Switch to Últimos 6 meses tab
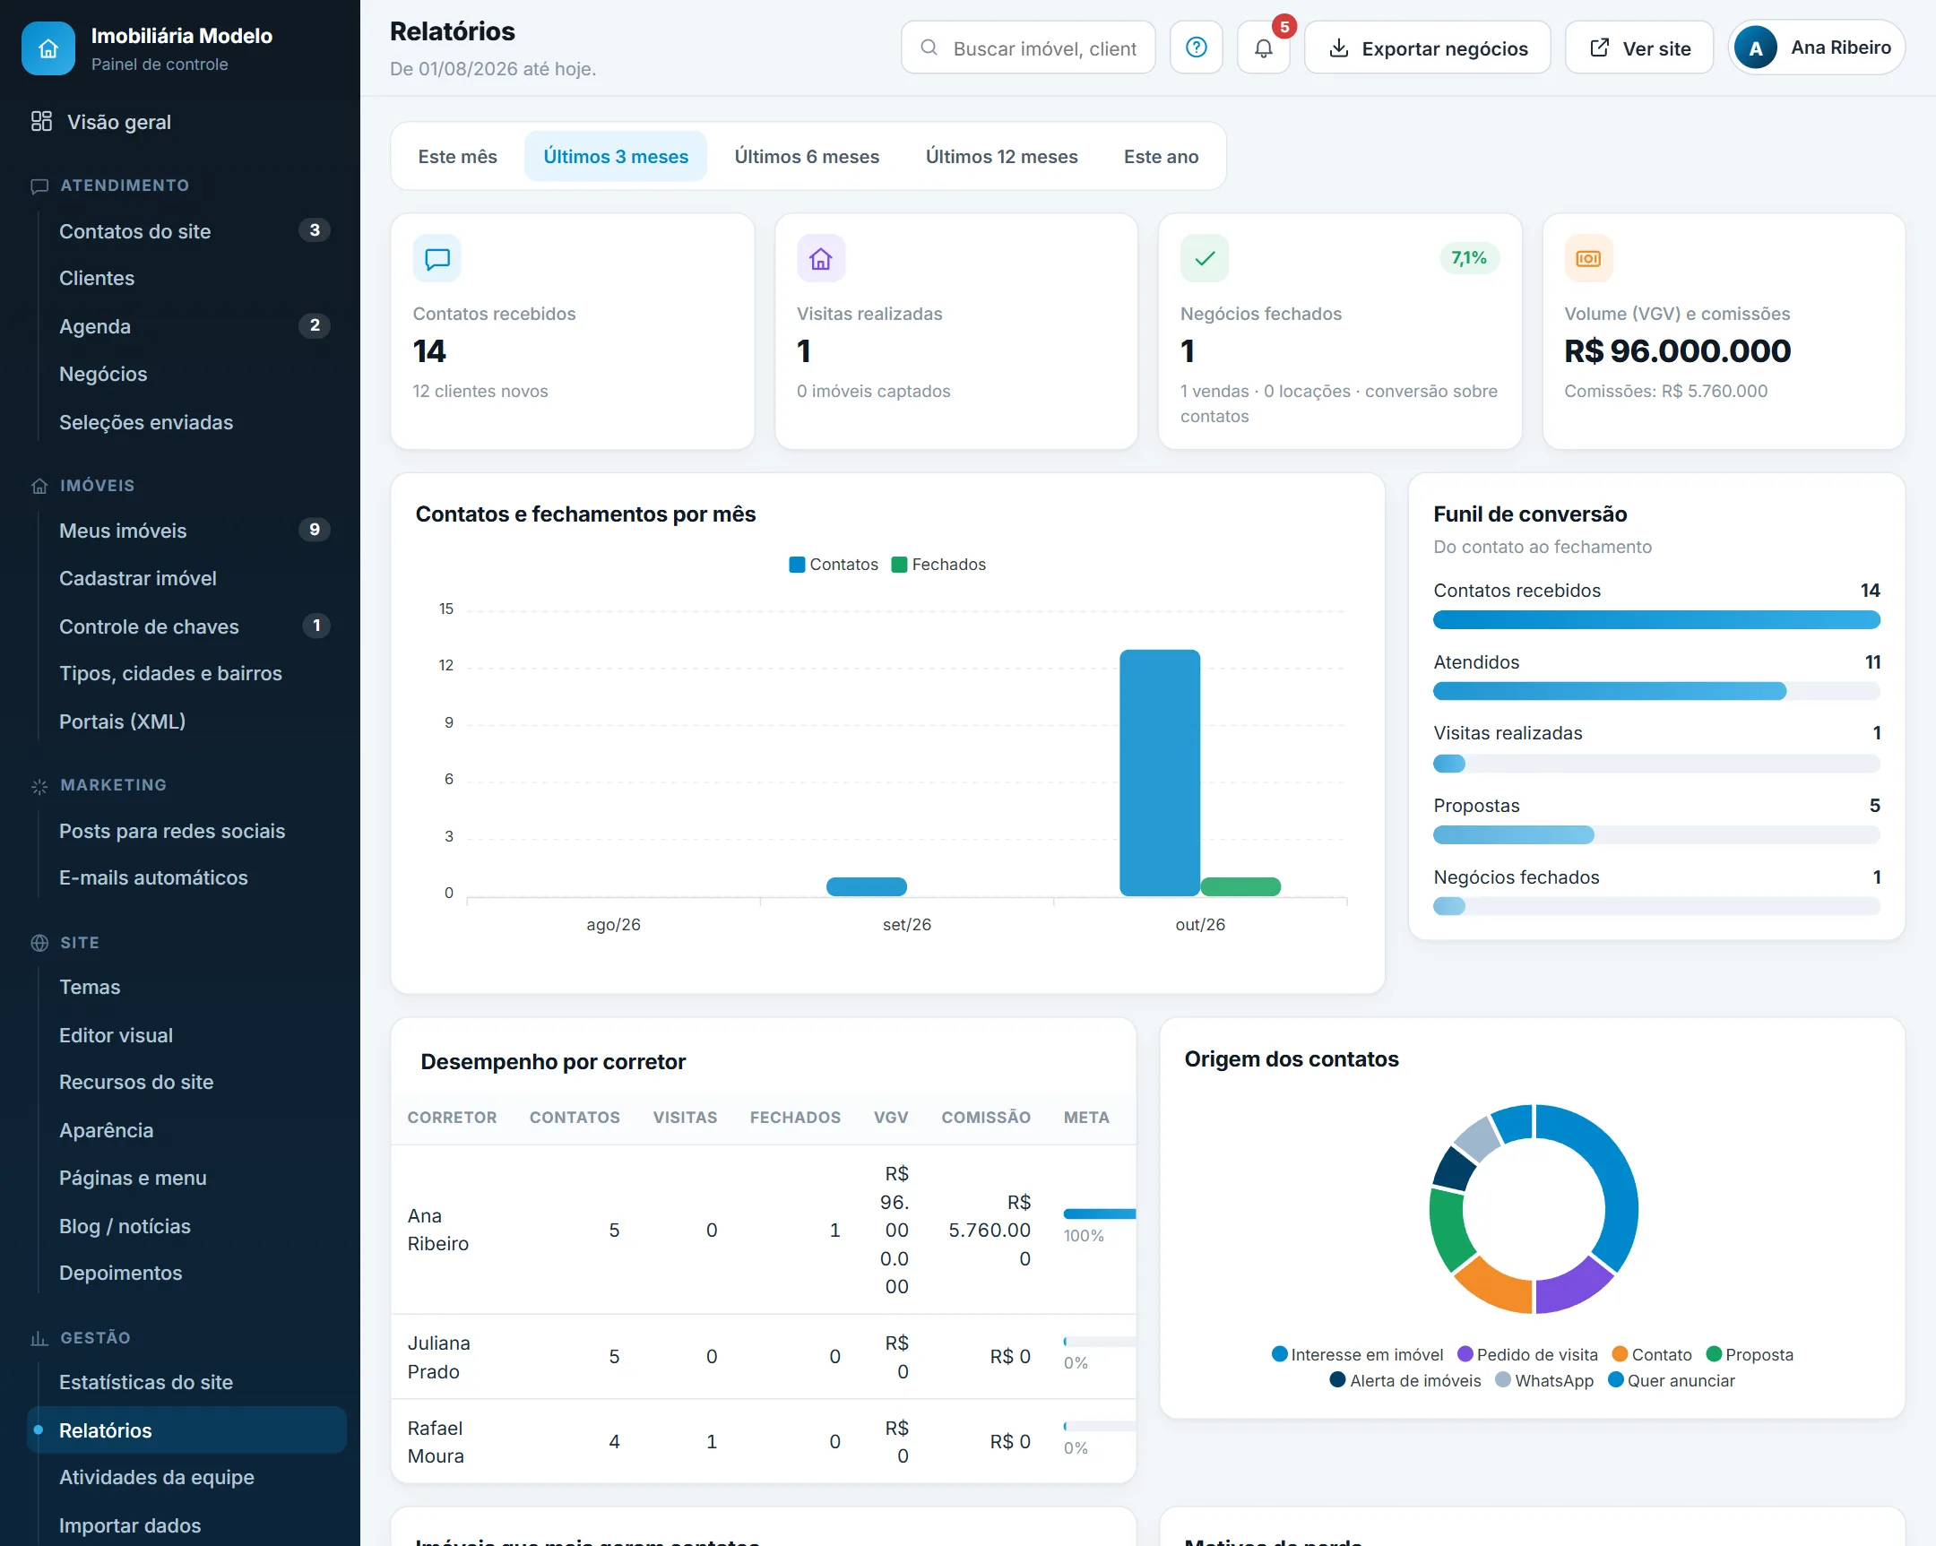The image size is (1936, 1546). pyautogui.click(x=807, y=156)
